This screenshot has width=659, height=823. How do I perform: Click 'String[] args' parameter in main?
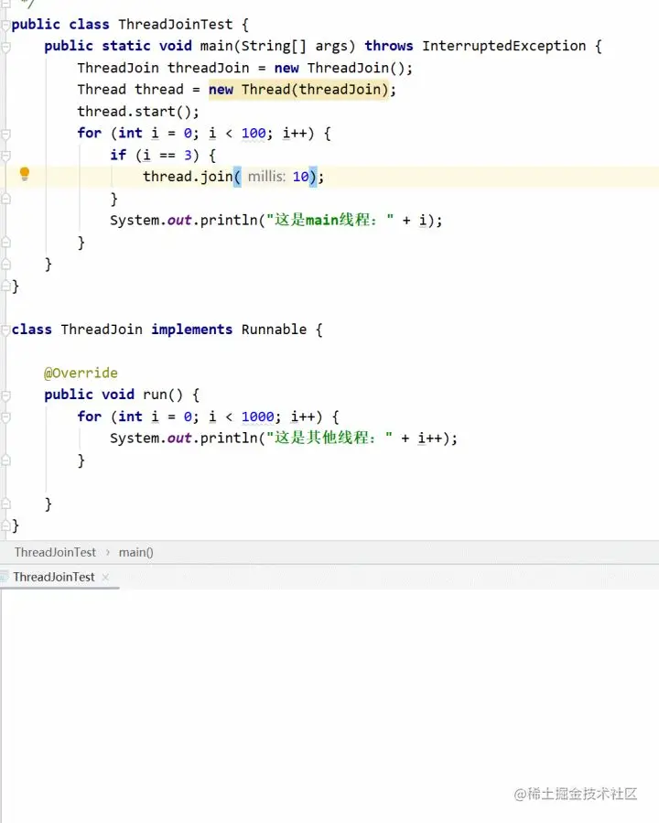click(x=294, y=46)
